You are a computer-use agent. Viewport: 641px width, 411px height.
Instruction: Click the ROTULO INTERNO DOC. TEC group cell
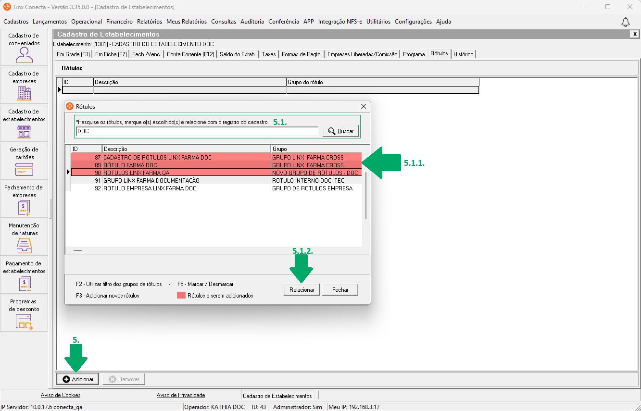tap(316, 180)
